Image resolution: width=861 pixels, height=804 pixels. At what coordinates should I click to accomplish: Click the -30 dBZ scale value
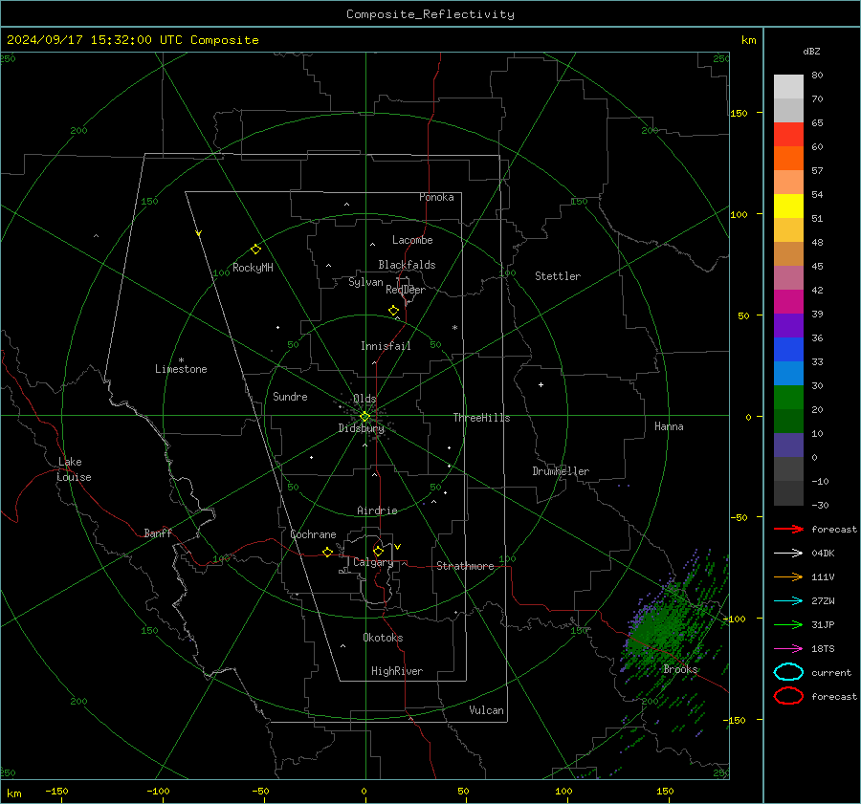(x=821, y=505)
